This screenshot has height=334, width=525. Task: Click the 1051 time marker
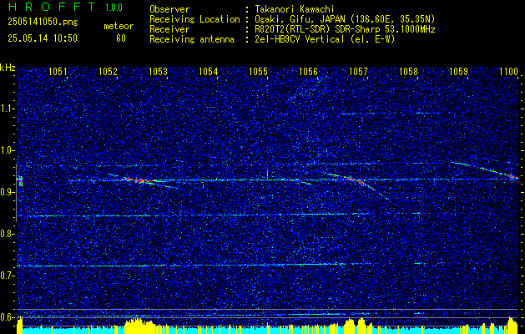[x=58, y=71]
